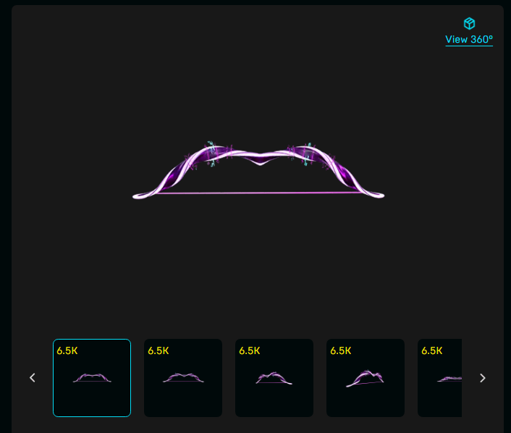Click the 3D cube icon above View 360°
This screenshot has height=433, width=511.
[469, 23]
